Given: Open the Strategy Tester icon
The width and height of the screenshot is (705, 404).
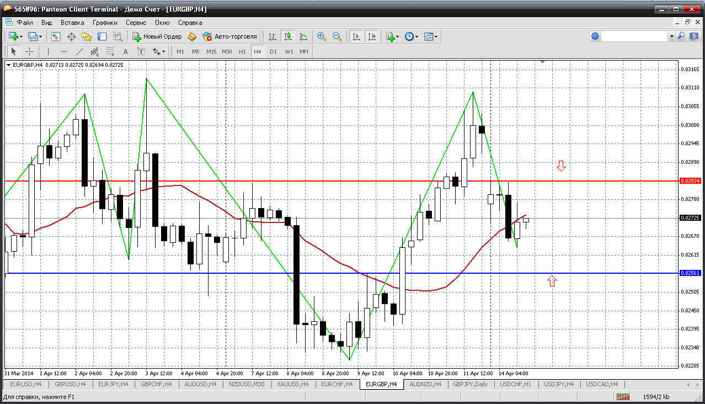Looking at the screenshot, I should coord(117,36).
